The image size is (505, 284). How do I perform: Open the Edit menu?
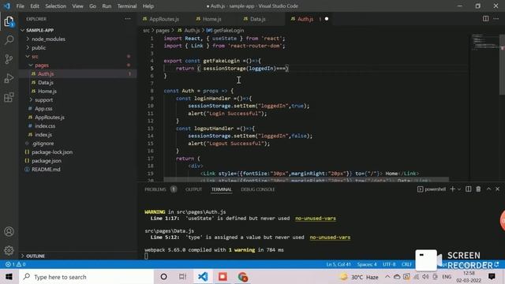(35, 6)
